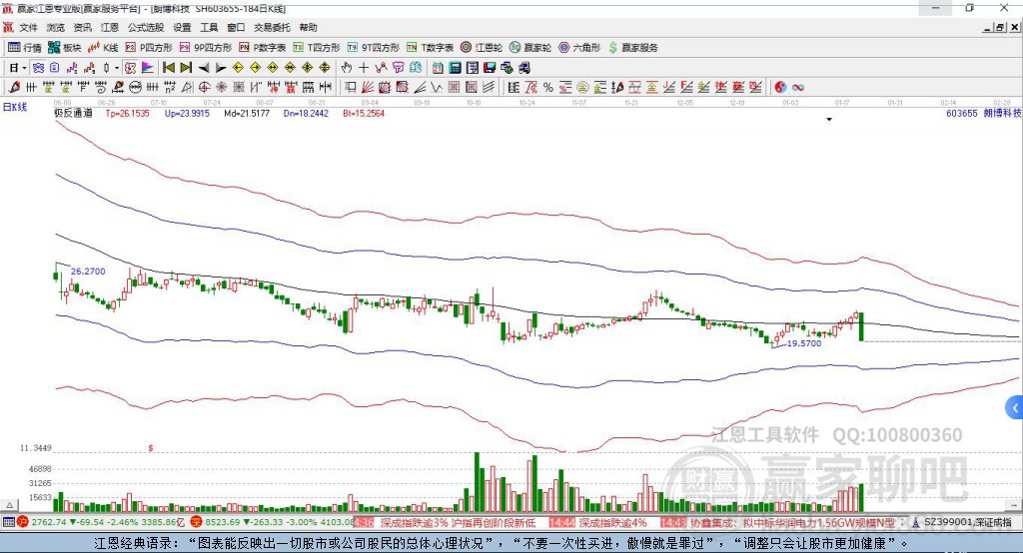Open the 板块 sector view
Screen dimensions: 1023x553
[x=64, y=48]
